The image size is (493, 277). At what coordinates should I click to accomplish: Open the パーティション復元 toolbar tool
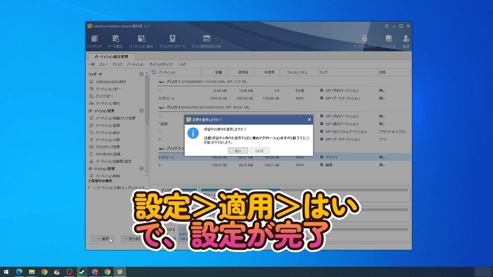coord(141,41)
